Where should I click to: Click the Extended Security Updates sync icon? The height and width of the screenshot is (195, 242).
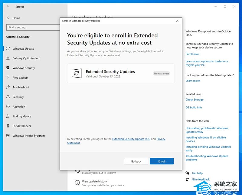point(77,73)
